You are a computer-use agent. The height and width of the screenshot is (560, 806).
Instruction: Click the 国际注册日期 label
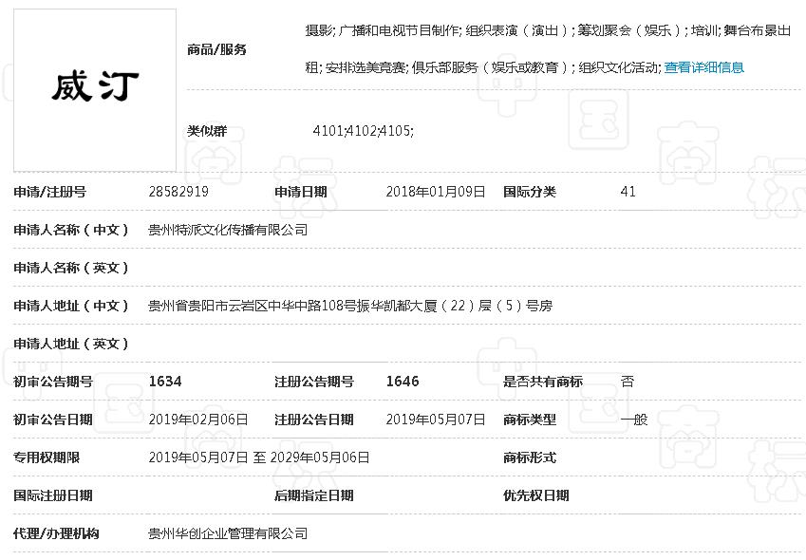pyautogui.click(x=53, y=495)
